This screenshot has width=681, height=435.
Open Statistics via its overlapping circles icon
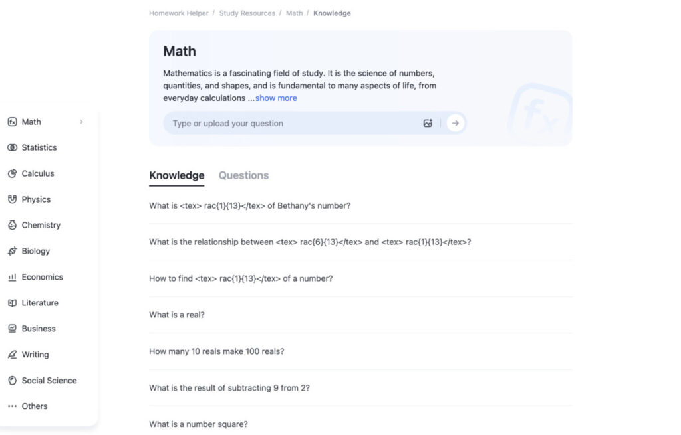(12, 148)
